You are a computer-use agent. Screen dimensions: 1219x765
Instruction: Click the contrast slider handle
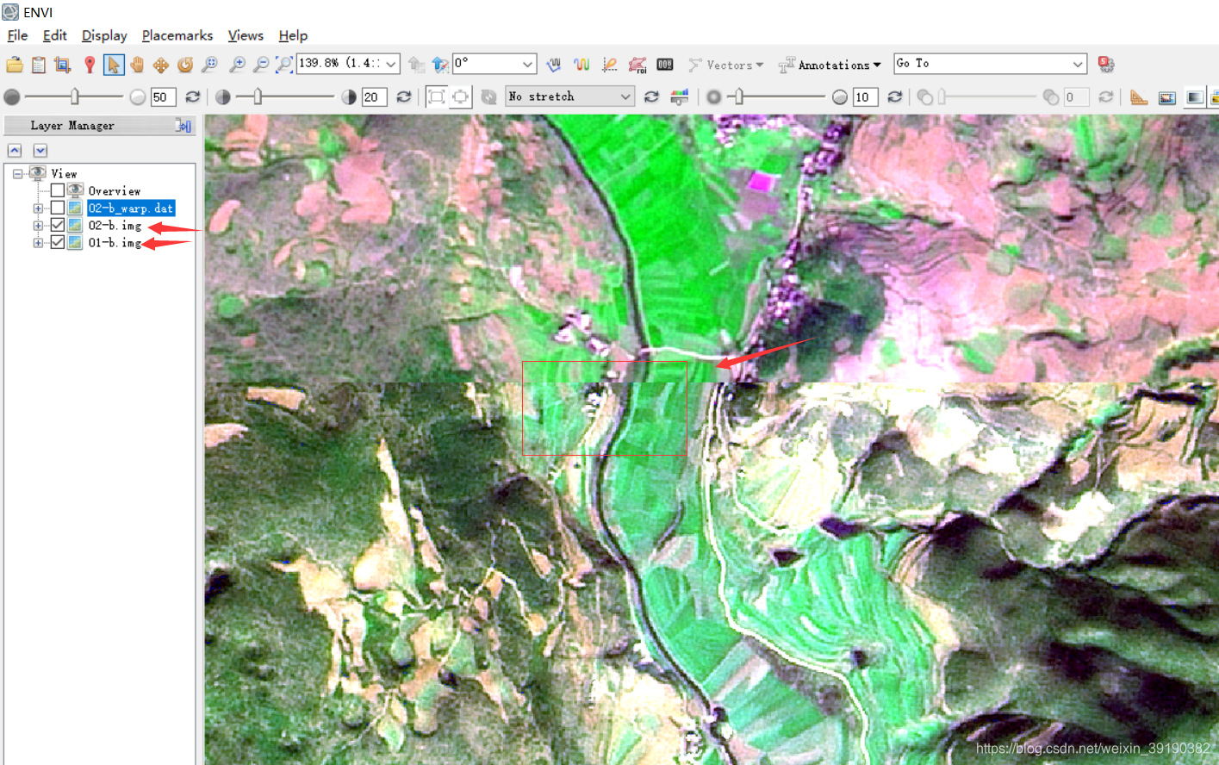click(258, 96)
